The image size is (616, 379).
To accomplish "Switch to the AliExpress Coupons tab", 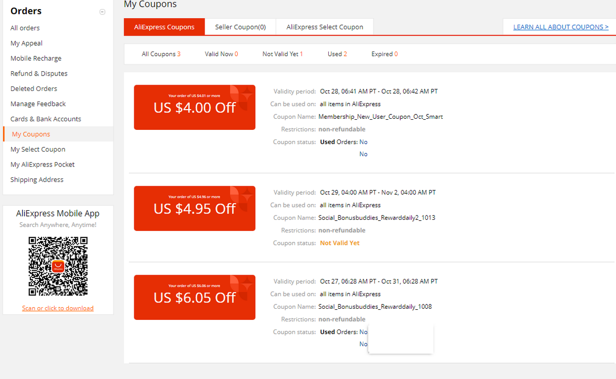I will tap(164, 27).
